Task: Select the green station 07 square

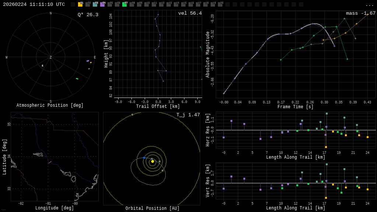Action: [x=124, y=4]
